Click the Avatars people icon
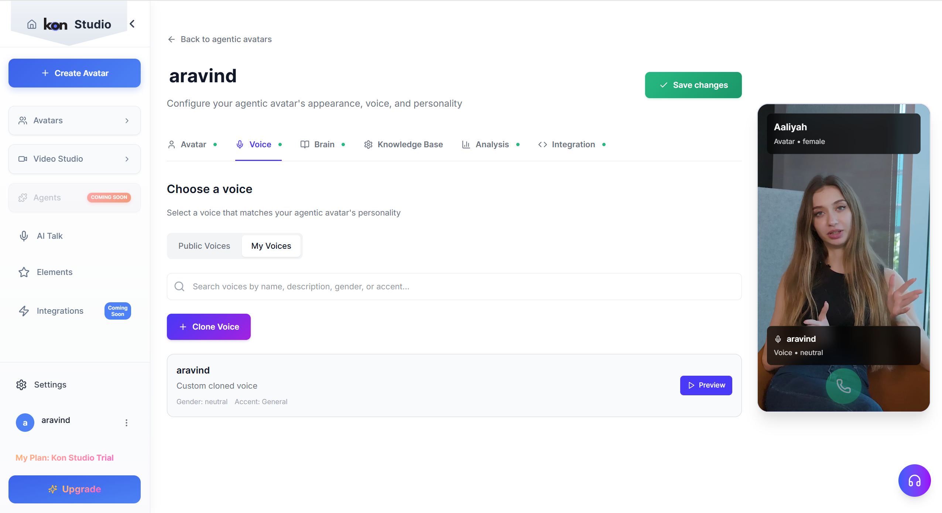The height and width of the screenshot is (513, 942). coord(23,120)
